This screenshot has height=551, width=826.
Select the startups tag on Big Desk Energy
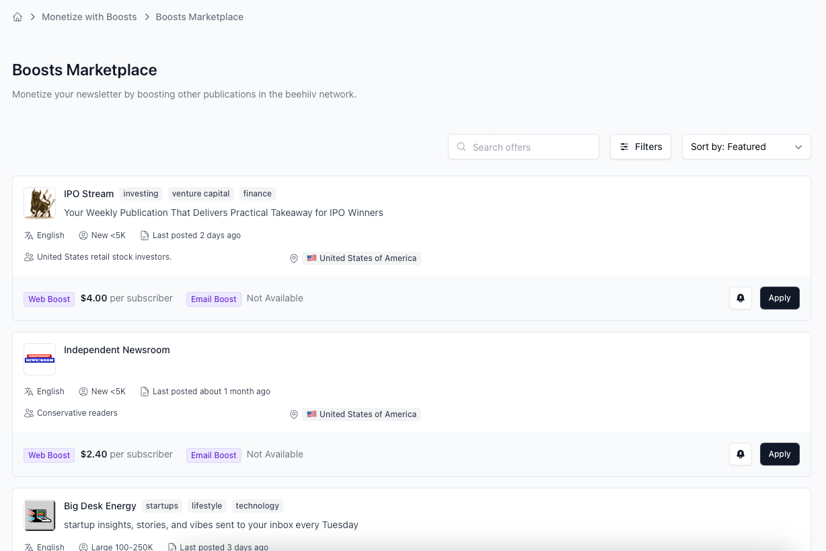(162, 506)
